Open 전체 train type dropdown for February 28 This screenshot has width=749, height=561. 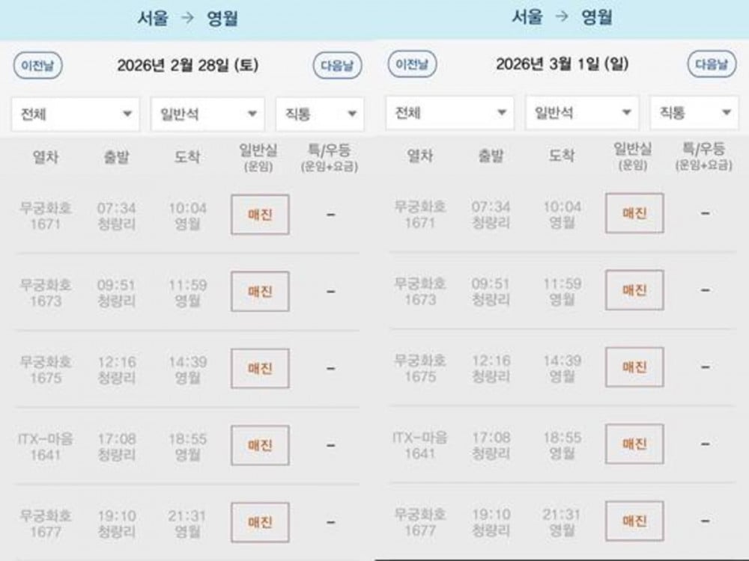(x=76, y=114)
